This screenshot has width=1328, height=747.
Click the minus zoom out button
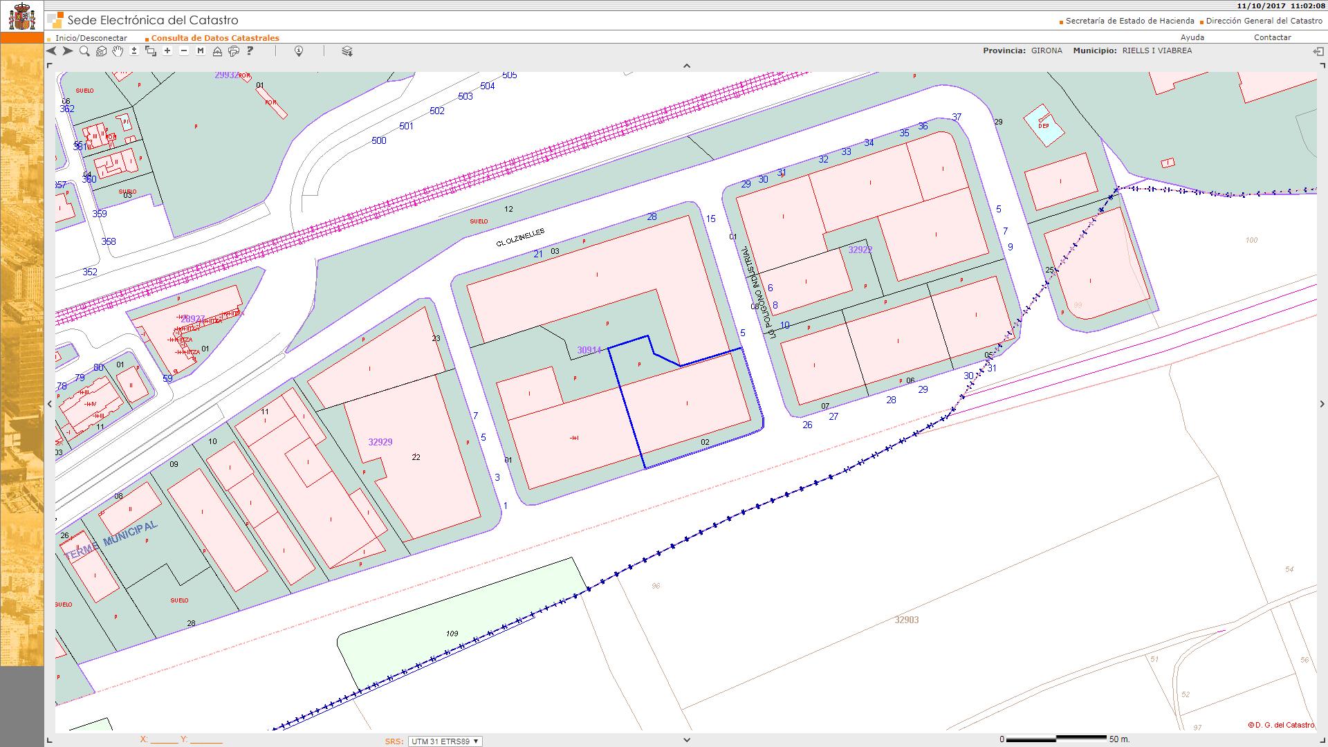(x=184, y=51)
